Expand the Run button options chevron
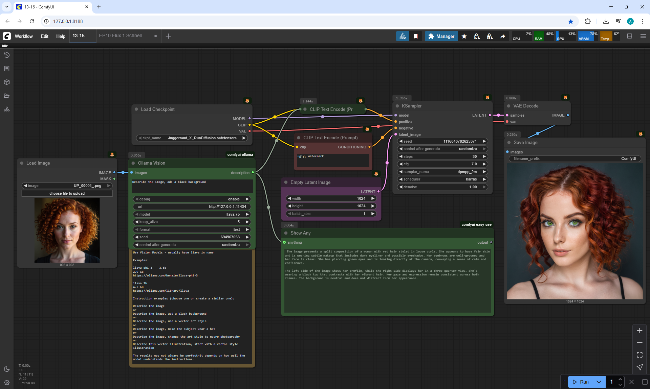Viewport: 650px width, 389px height. point(599,382)
